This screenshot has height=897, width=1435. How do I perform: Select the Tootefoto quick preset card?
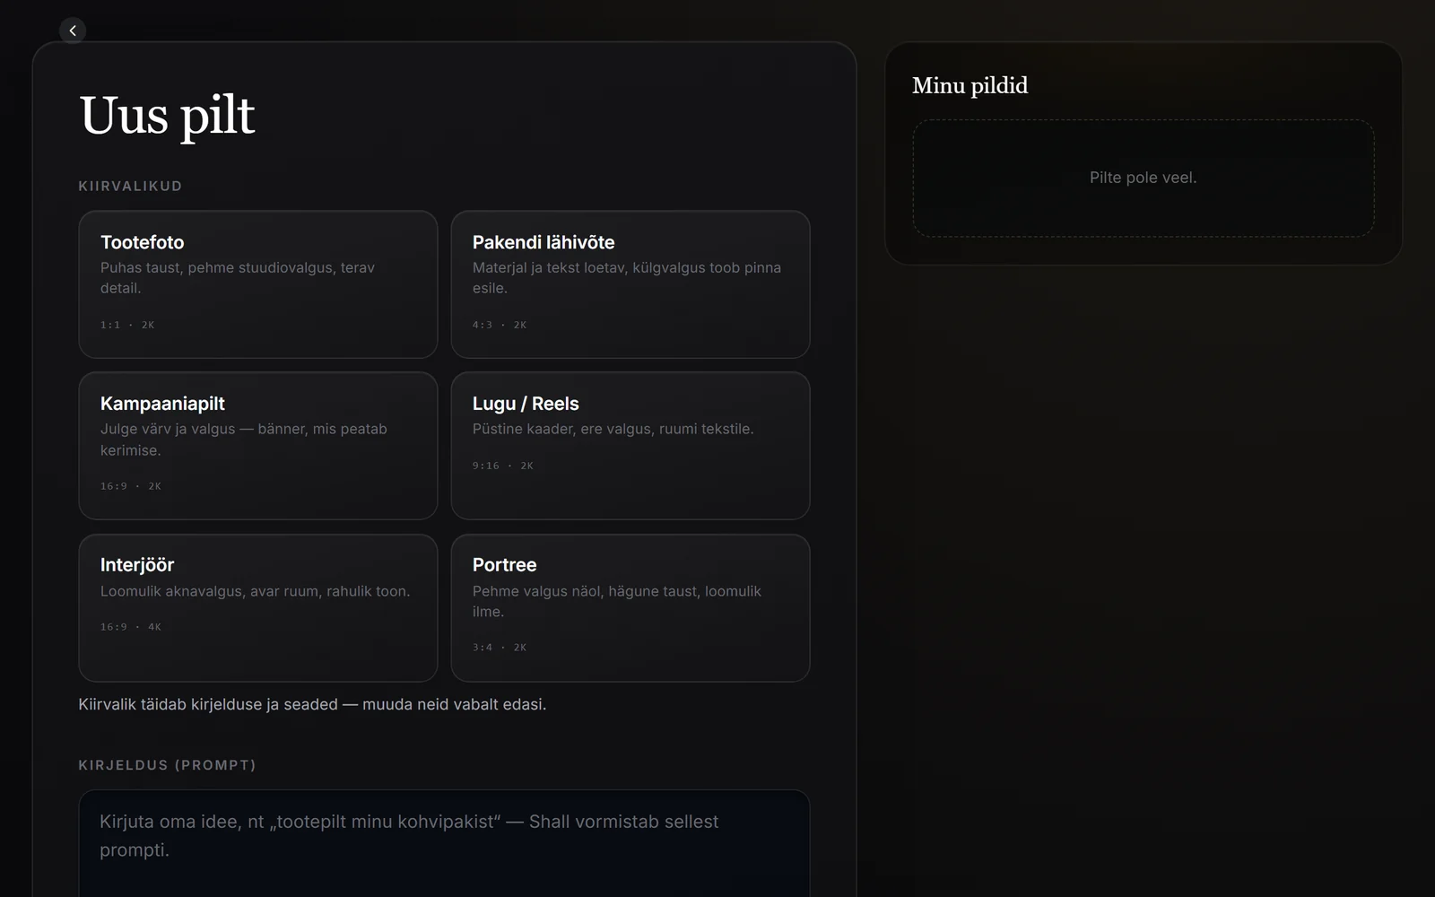258,284
